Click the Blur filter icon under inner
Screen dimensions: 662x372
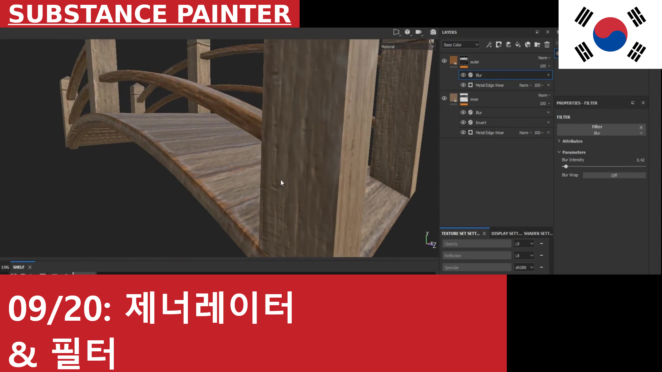pyautogui.click(x=470, y=112)
